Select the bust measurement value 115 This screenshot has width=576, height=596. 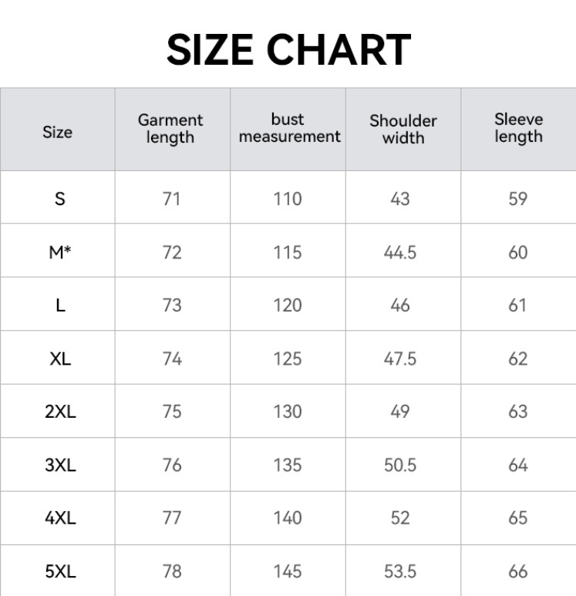(287, 252)
